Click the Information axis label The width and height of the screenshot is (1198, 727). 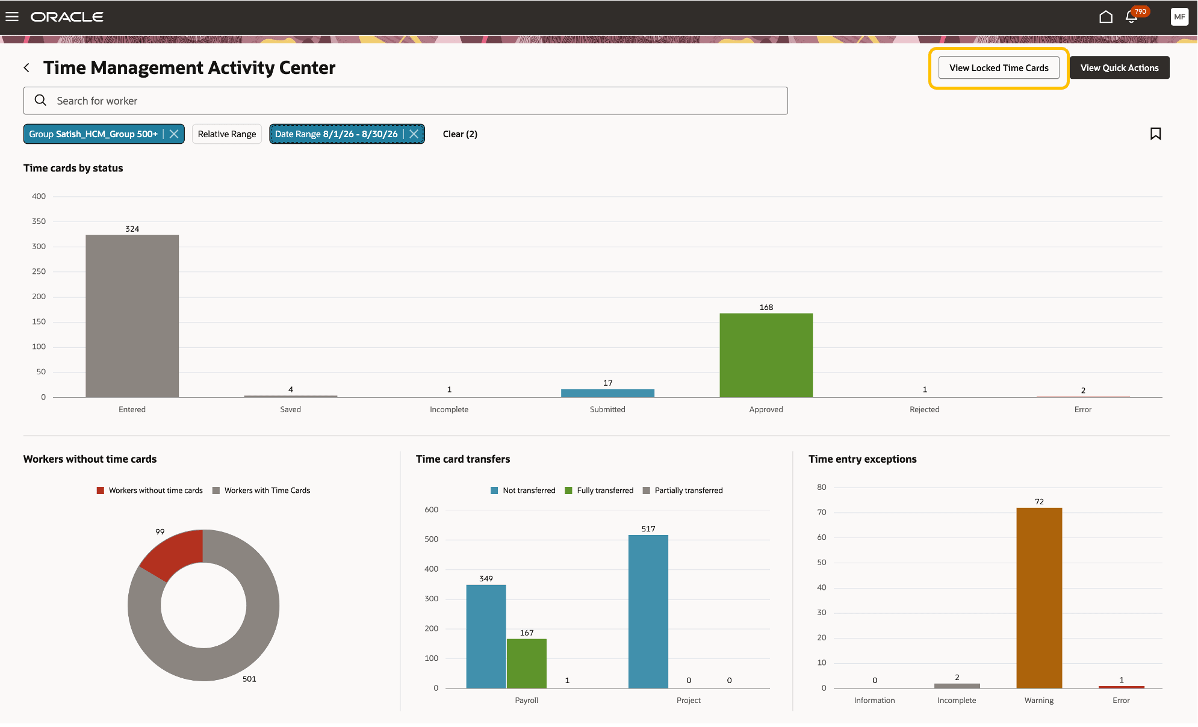(x=875, y=700)
